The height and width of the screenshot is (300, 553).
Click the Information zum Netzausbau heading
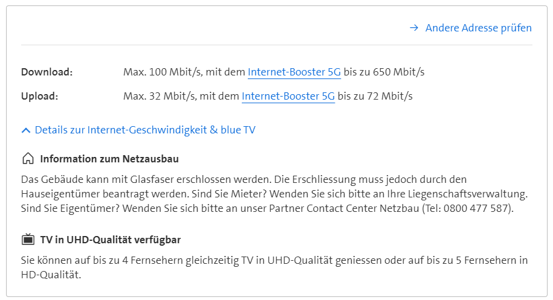(109, 159)
